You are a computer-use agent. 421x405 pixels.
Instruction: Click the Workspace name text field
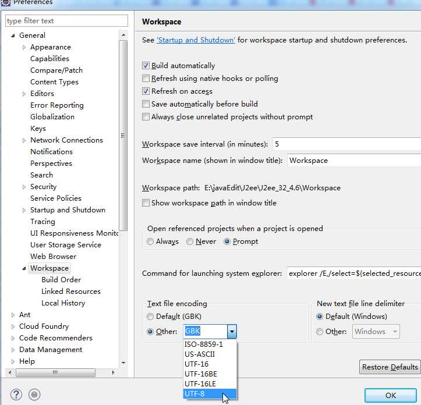pyautogui.click(x=354, y=161)
